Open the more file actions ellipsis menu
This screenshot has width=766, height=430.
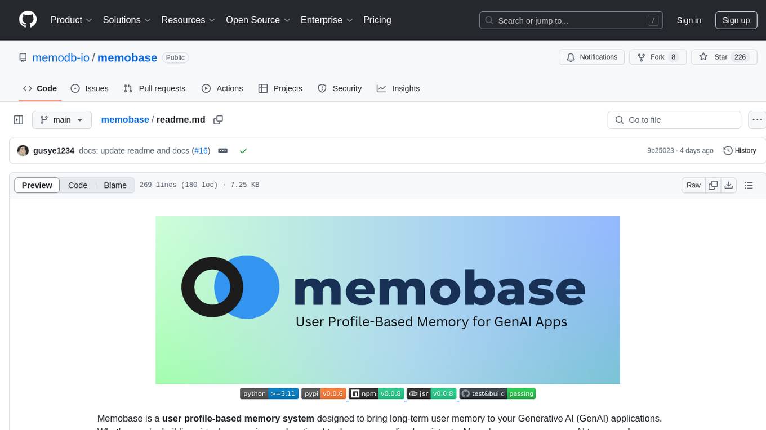[757, 120]
